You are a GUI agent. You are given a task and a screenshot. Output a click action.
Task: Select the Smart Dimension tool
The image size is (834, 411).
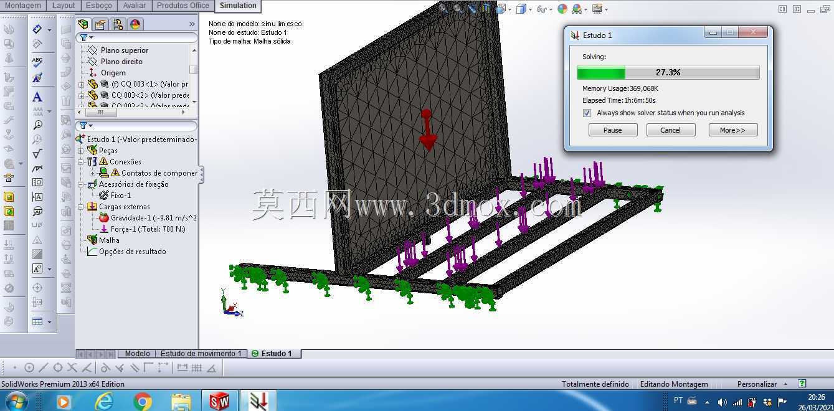pos(37,29)
